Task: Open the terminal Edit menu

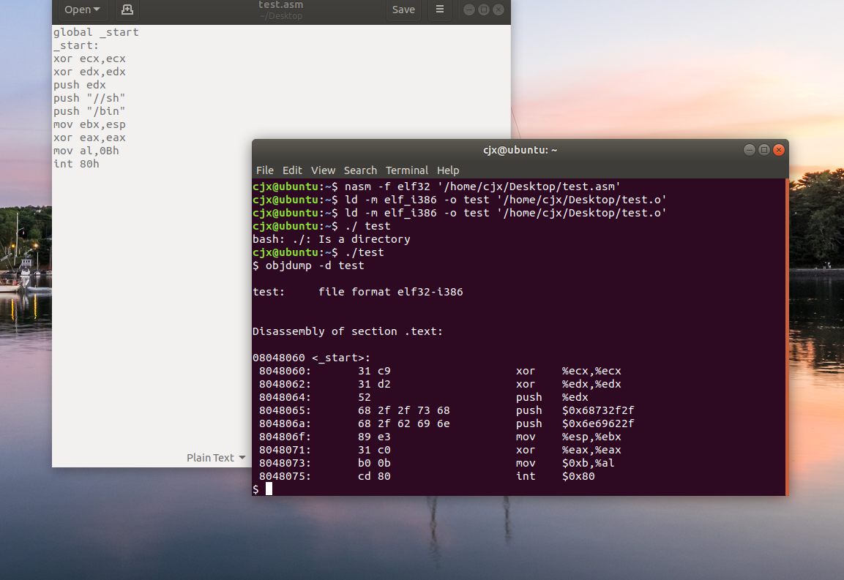Action: click(292, 170)
